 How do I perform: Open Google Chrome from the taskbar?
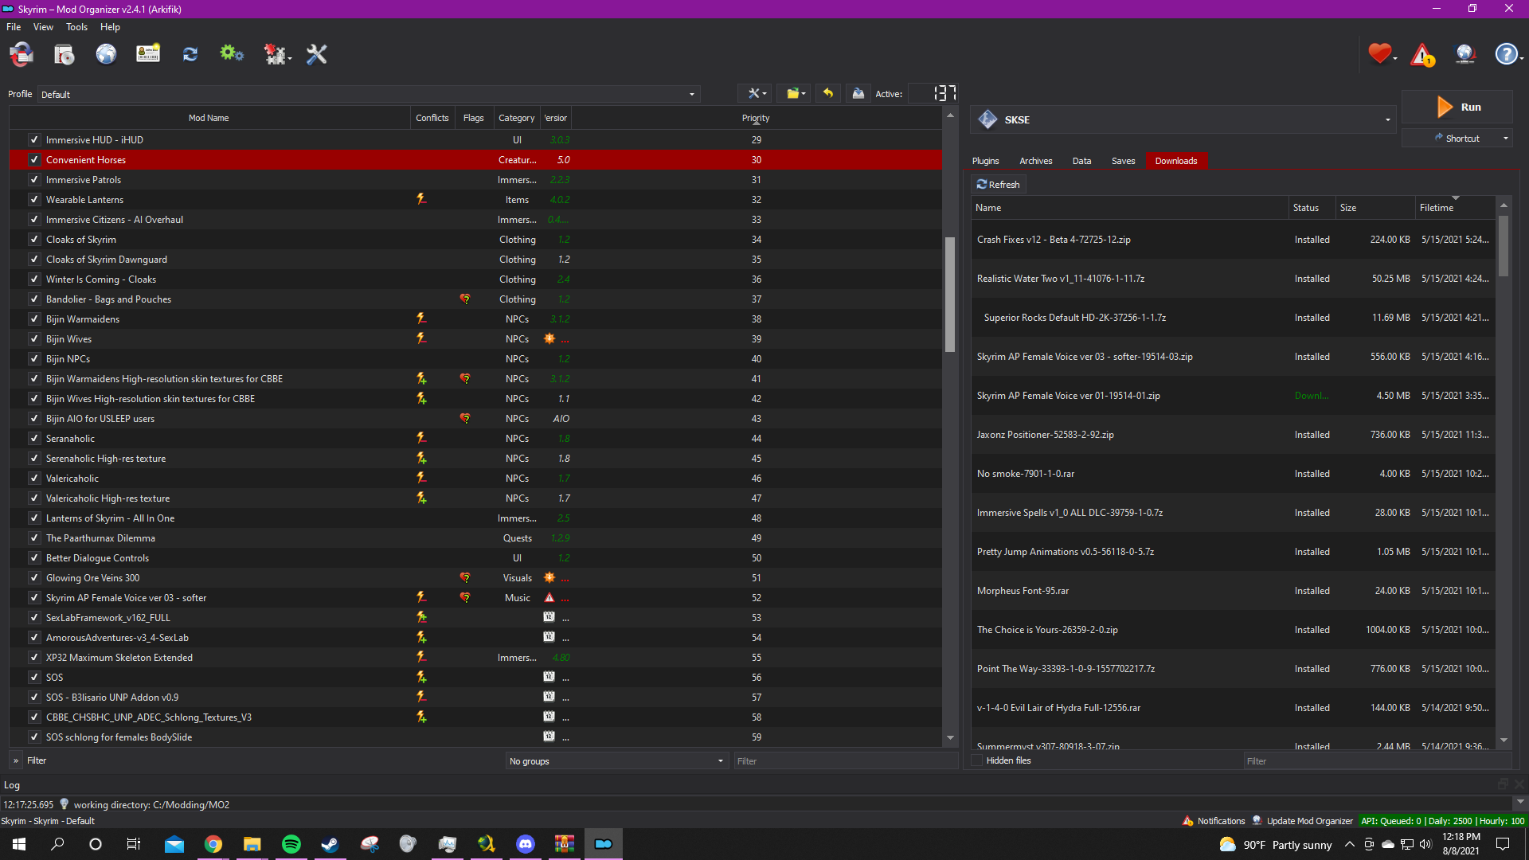click(213, 844)
